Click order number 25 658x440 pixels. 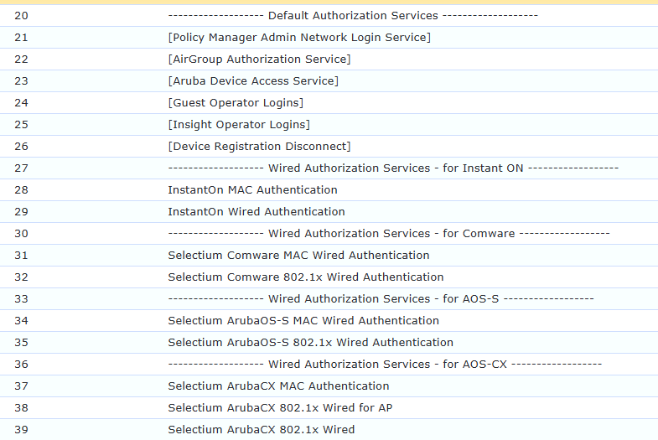pyautogui.click(x=21, y=125)
